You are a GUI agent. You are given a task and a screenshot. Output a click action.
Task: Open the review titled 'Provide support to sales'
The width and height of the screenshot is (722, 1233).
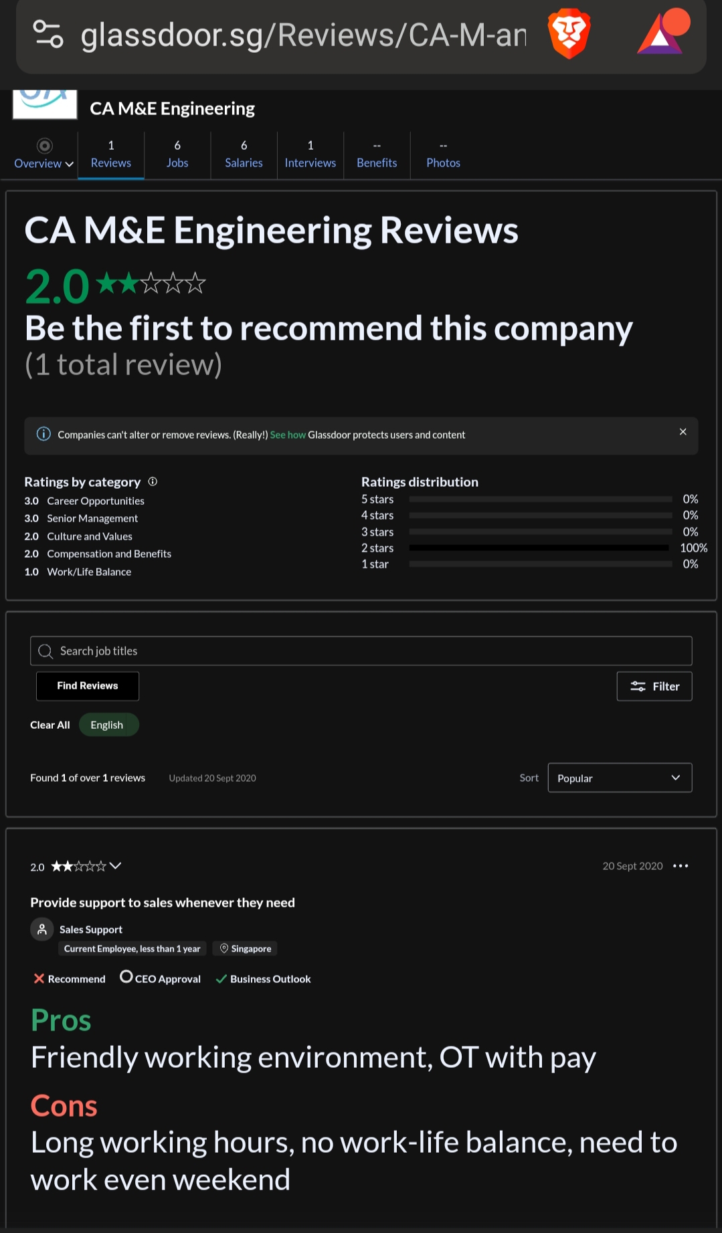(x=163, y=903)
